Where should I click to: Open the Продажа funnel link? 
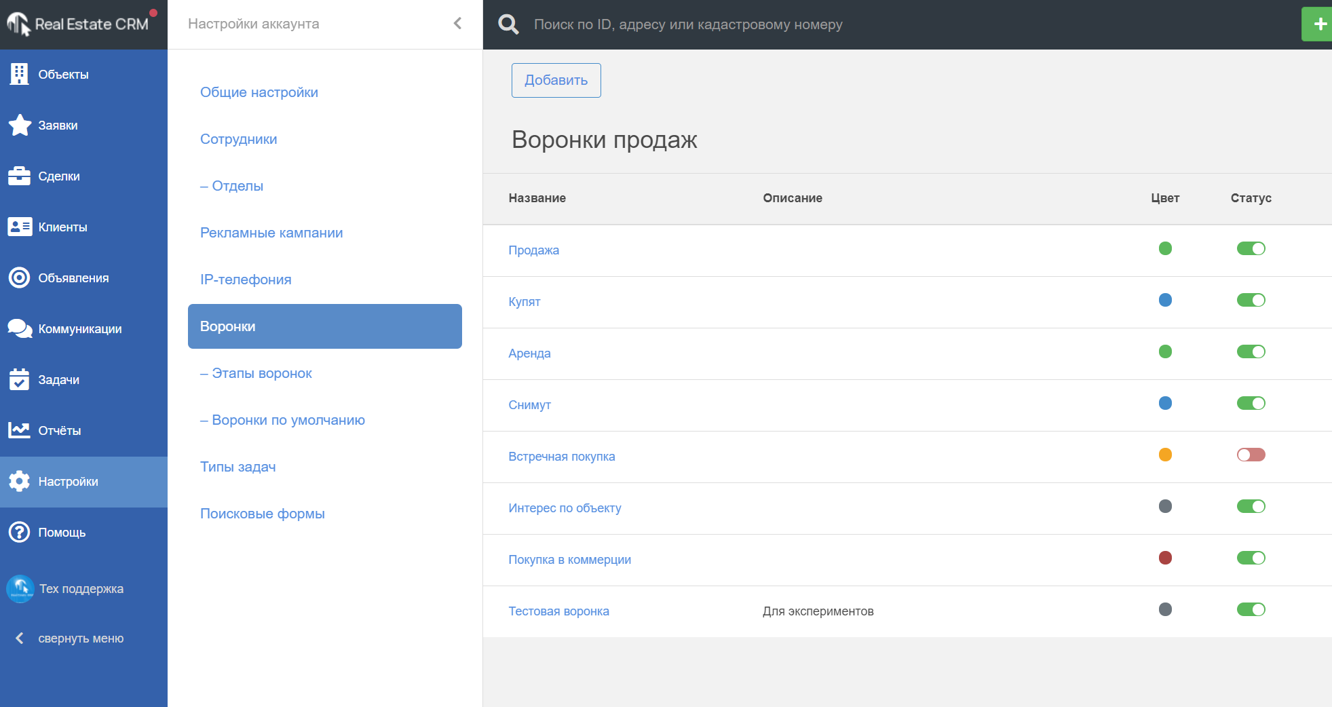click(x=534, y=250)
